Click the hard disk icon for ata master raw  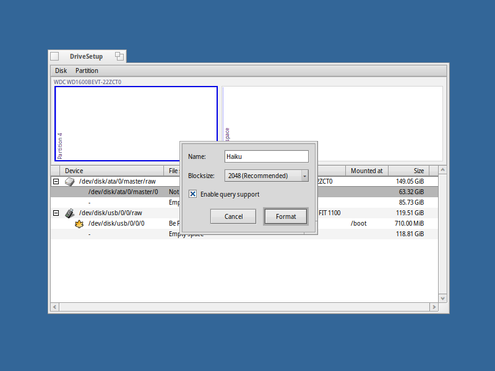tap(69, 181)
